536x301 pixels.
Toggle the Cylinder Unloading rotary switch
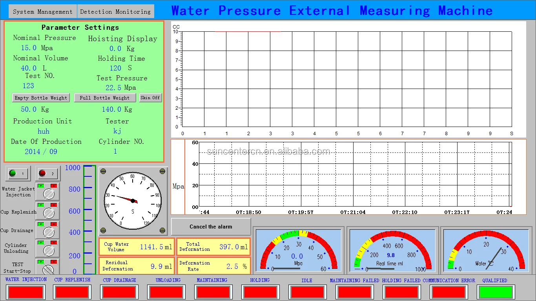coord(48,250)
